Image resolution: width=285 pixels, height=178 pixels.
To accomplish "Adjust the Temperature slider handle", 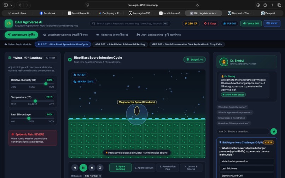I will pyautogui.click(x=35, y=101).
